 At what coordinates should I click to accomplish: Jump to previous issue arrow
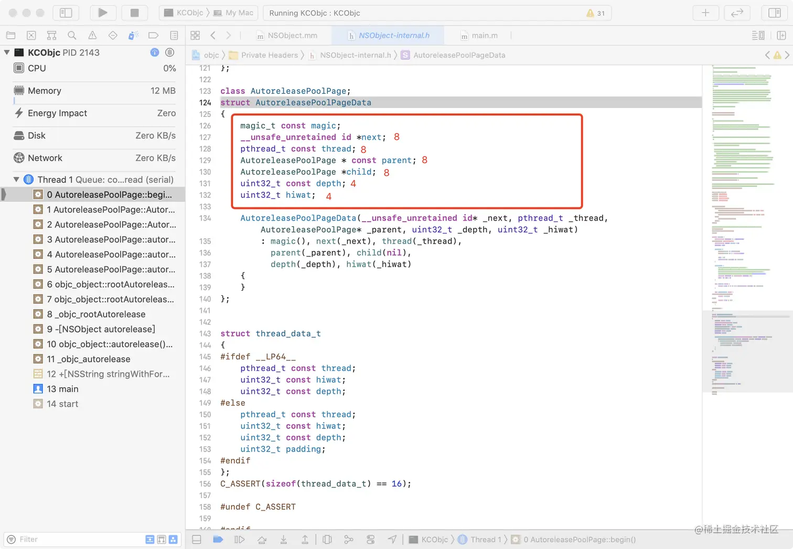coord(767,55)
